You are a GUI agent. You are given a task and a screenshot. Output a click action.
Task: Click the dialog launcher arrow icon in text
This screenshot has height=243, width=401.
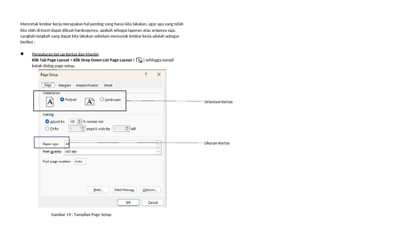coord(139,60)
